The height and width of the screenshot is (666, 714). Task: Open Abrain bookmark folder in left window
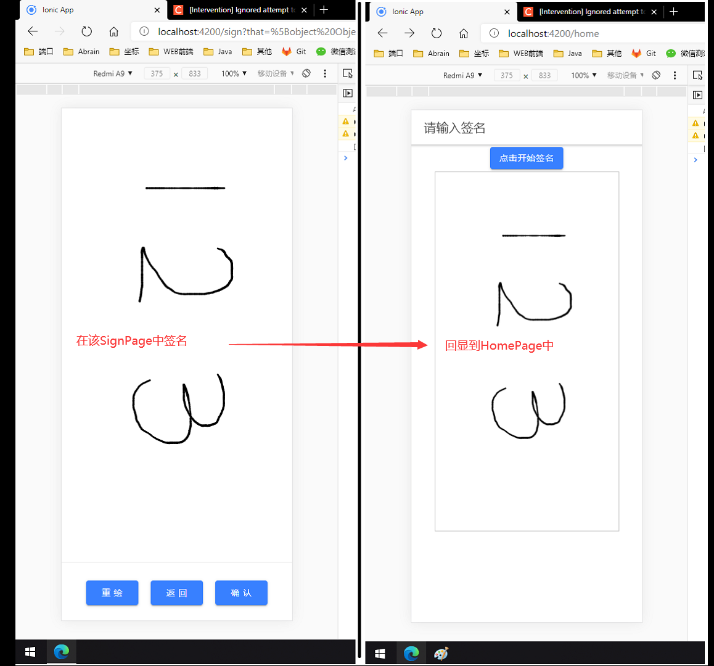coord(81,51)
